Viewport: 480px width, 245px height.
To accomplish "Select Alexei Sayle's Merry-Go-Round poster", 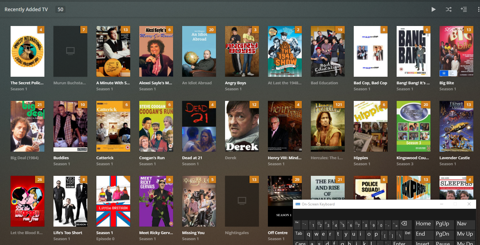I will [156, 51].
